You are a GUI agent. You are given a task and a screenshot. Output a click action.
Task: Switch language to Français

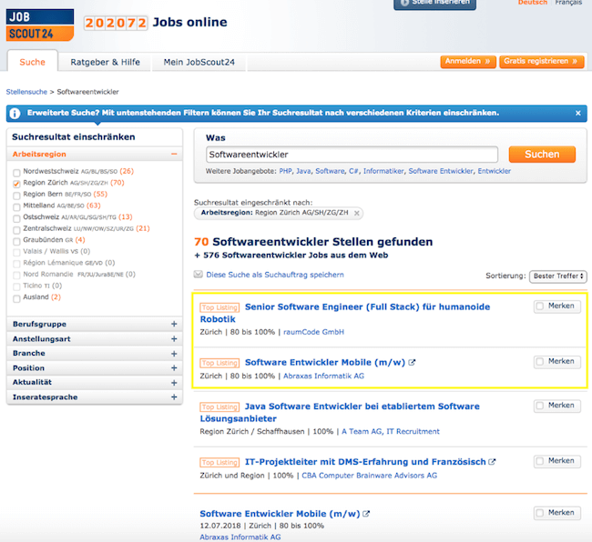568,3
